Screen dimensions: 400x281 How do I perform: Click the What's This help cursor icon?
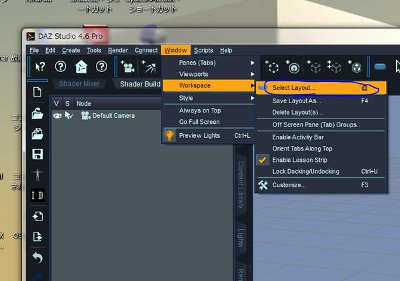tap(40, 67)
